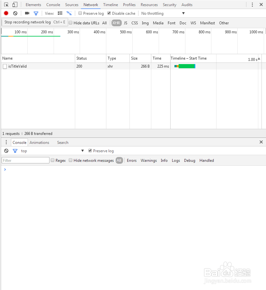
Task: Open drawer three-dot menu
Action: click(6, 142)
